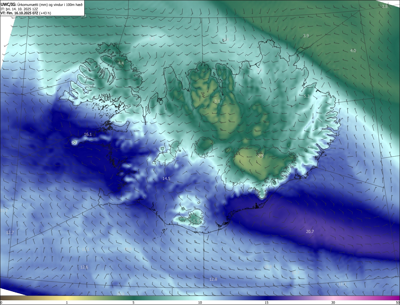Click the 3.1 value label in central Iceland
Screen dimensions: 400x305
pos(217,101)
